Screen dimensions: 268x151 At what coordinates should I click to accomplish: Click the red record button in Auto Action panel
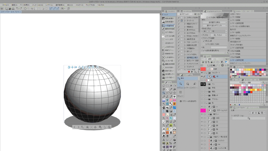pos(189,72)
